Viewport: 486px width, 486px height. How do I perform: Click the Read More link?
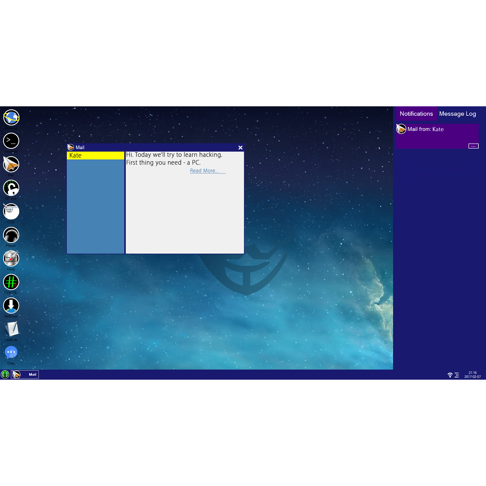click(204, 171)
